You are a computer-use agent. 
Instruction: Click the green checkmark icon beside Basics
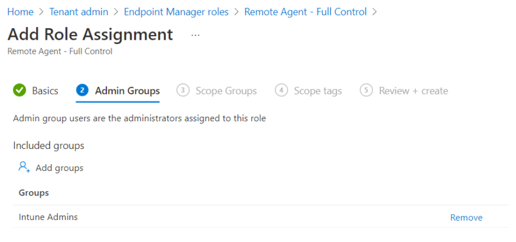20,90
